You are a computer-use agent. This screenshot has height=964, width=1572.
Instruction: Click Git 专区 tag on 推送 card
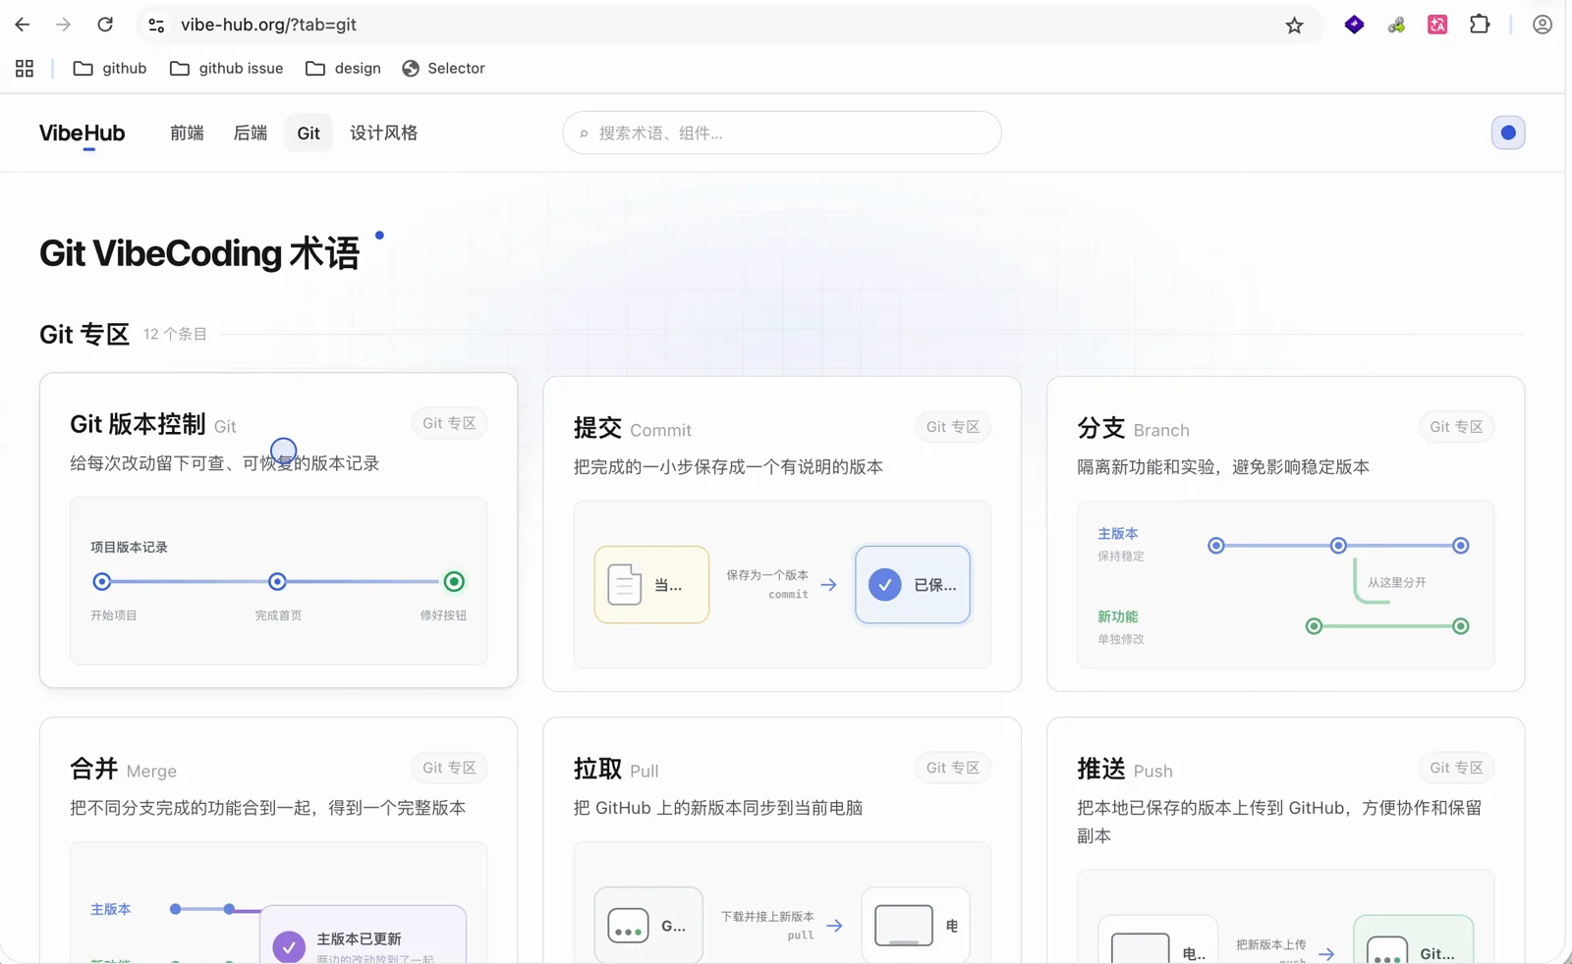tap(1456, 768)
